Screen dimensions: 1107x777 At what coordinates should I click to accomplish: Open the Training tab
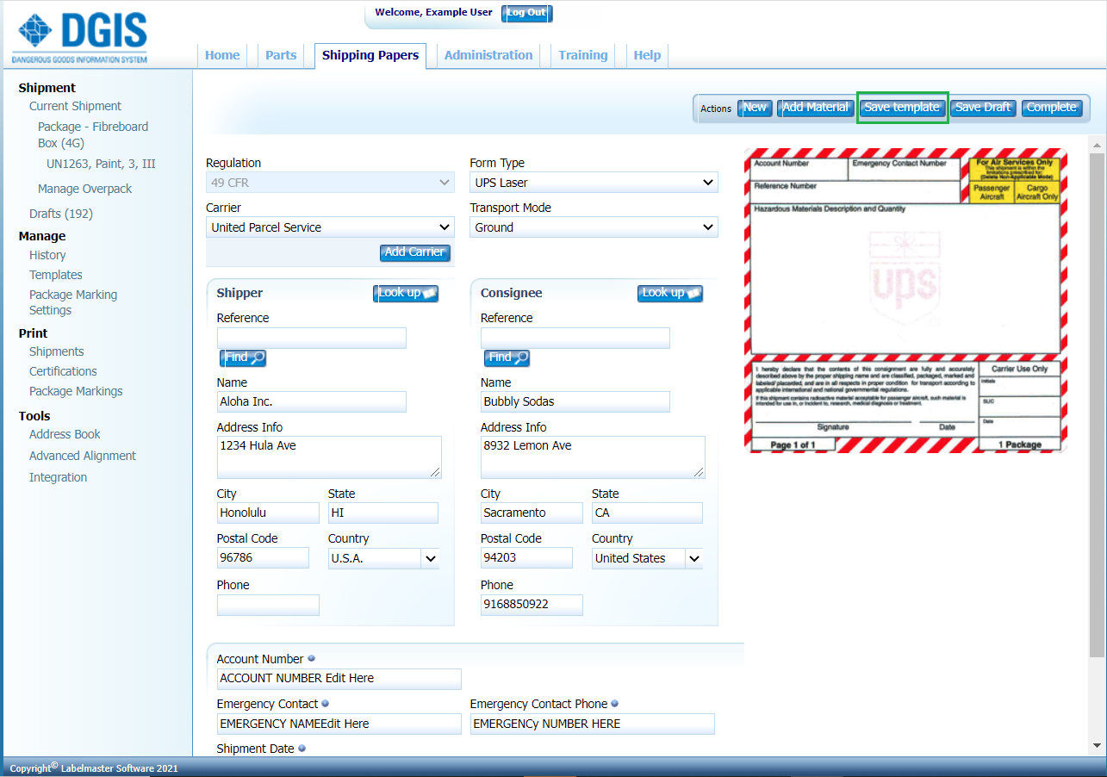coord(583,54)
